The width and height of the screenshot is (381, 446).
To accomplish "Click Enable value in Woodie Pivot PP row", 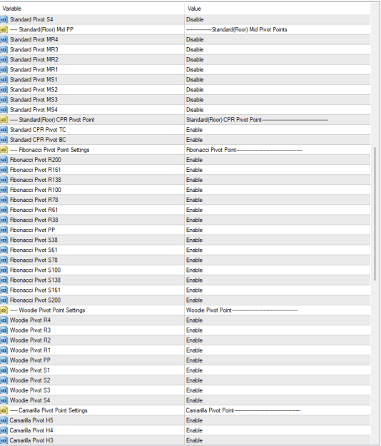I will point(195,360).
